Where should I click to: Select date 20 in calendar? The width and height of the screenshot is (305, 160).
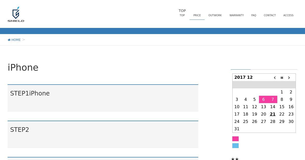[x=264, y=114]
